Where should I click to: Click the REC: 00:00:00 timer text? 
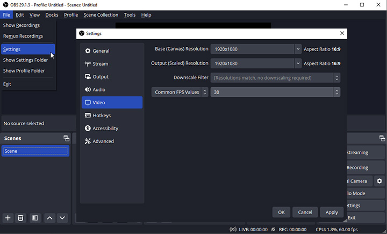pyautogui.click(x=293, y=229)
